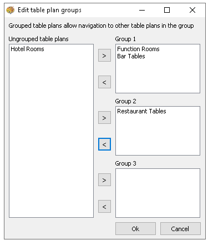Move selected plan into Group 1

tap(104, 56)
